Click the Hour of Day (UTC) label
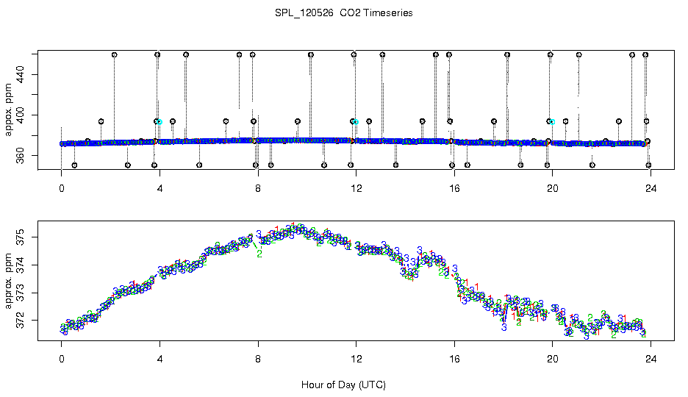688x397 pixels. [343, 385]
